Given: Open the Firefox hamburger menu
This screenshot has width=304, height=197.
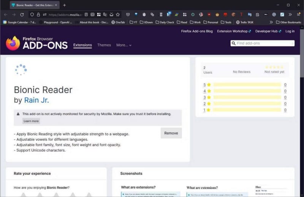Looking at the screenshot, I should 298,14.
